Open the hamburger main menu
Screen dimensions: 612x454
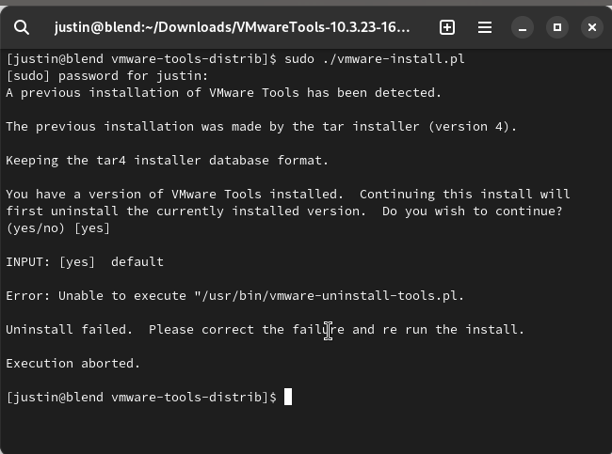tap(485, 27)
